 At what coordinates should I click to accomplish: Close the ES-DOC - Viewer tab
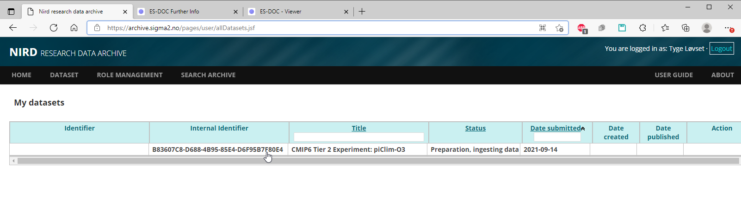(x=346, y=12)
